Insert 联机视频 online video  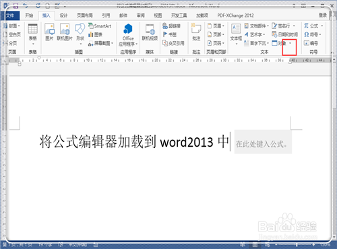pos(150,32)
